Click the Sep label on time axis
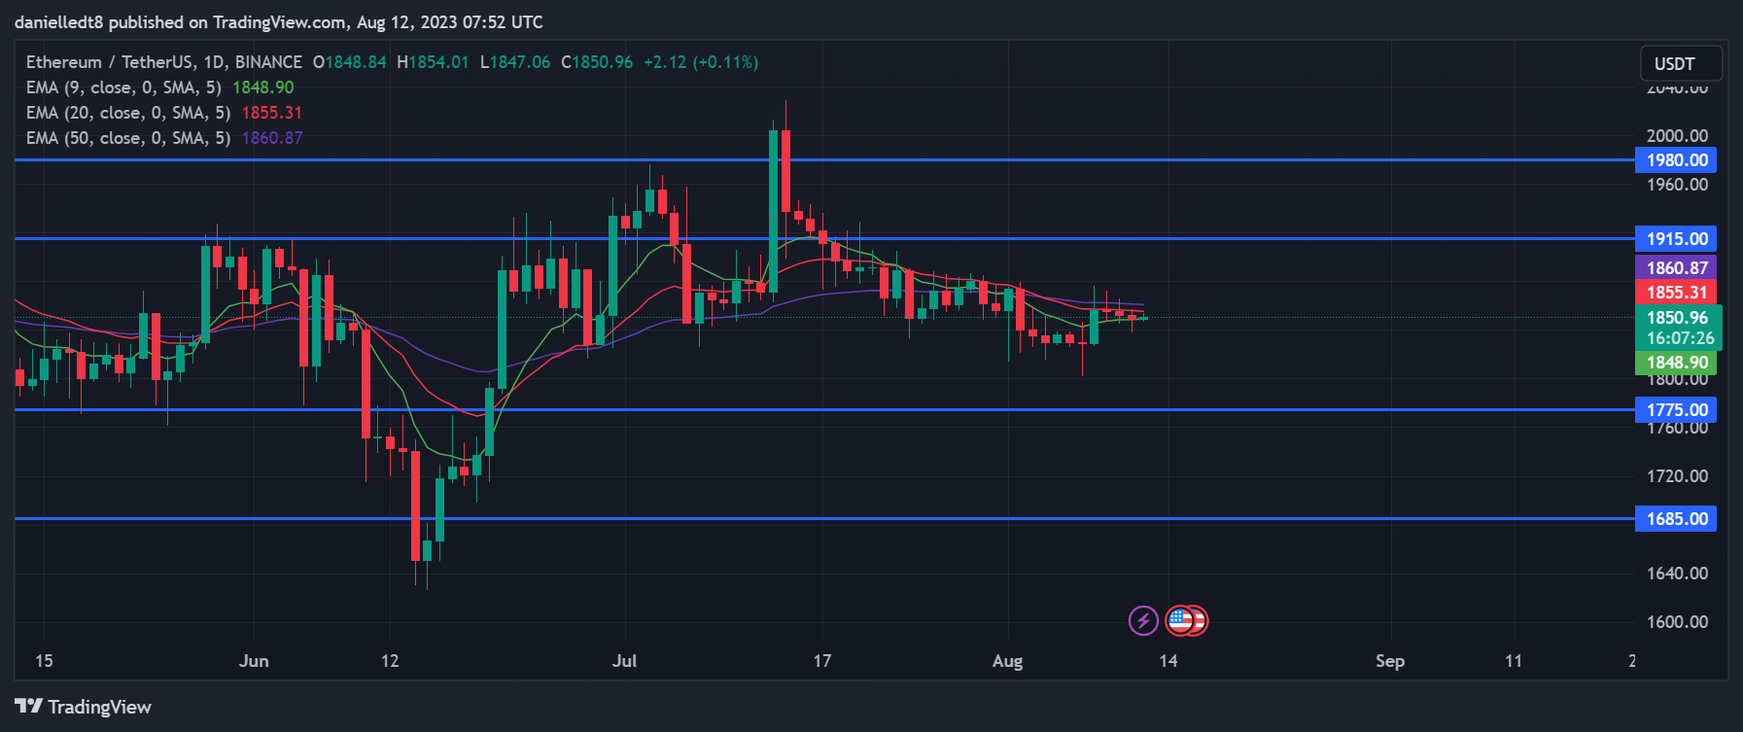This screenshot has width=1743, height=732. click(x=1389, y=661)
